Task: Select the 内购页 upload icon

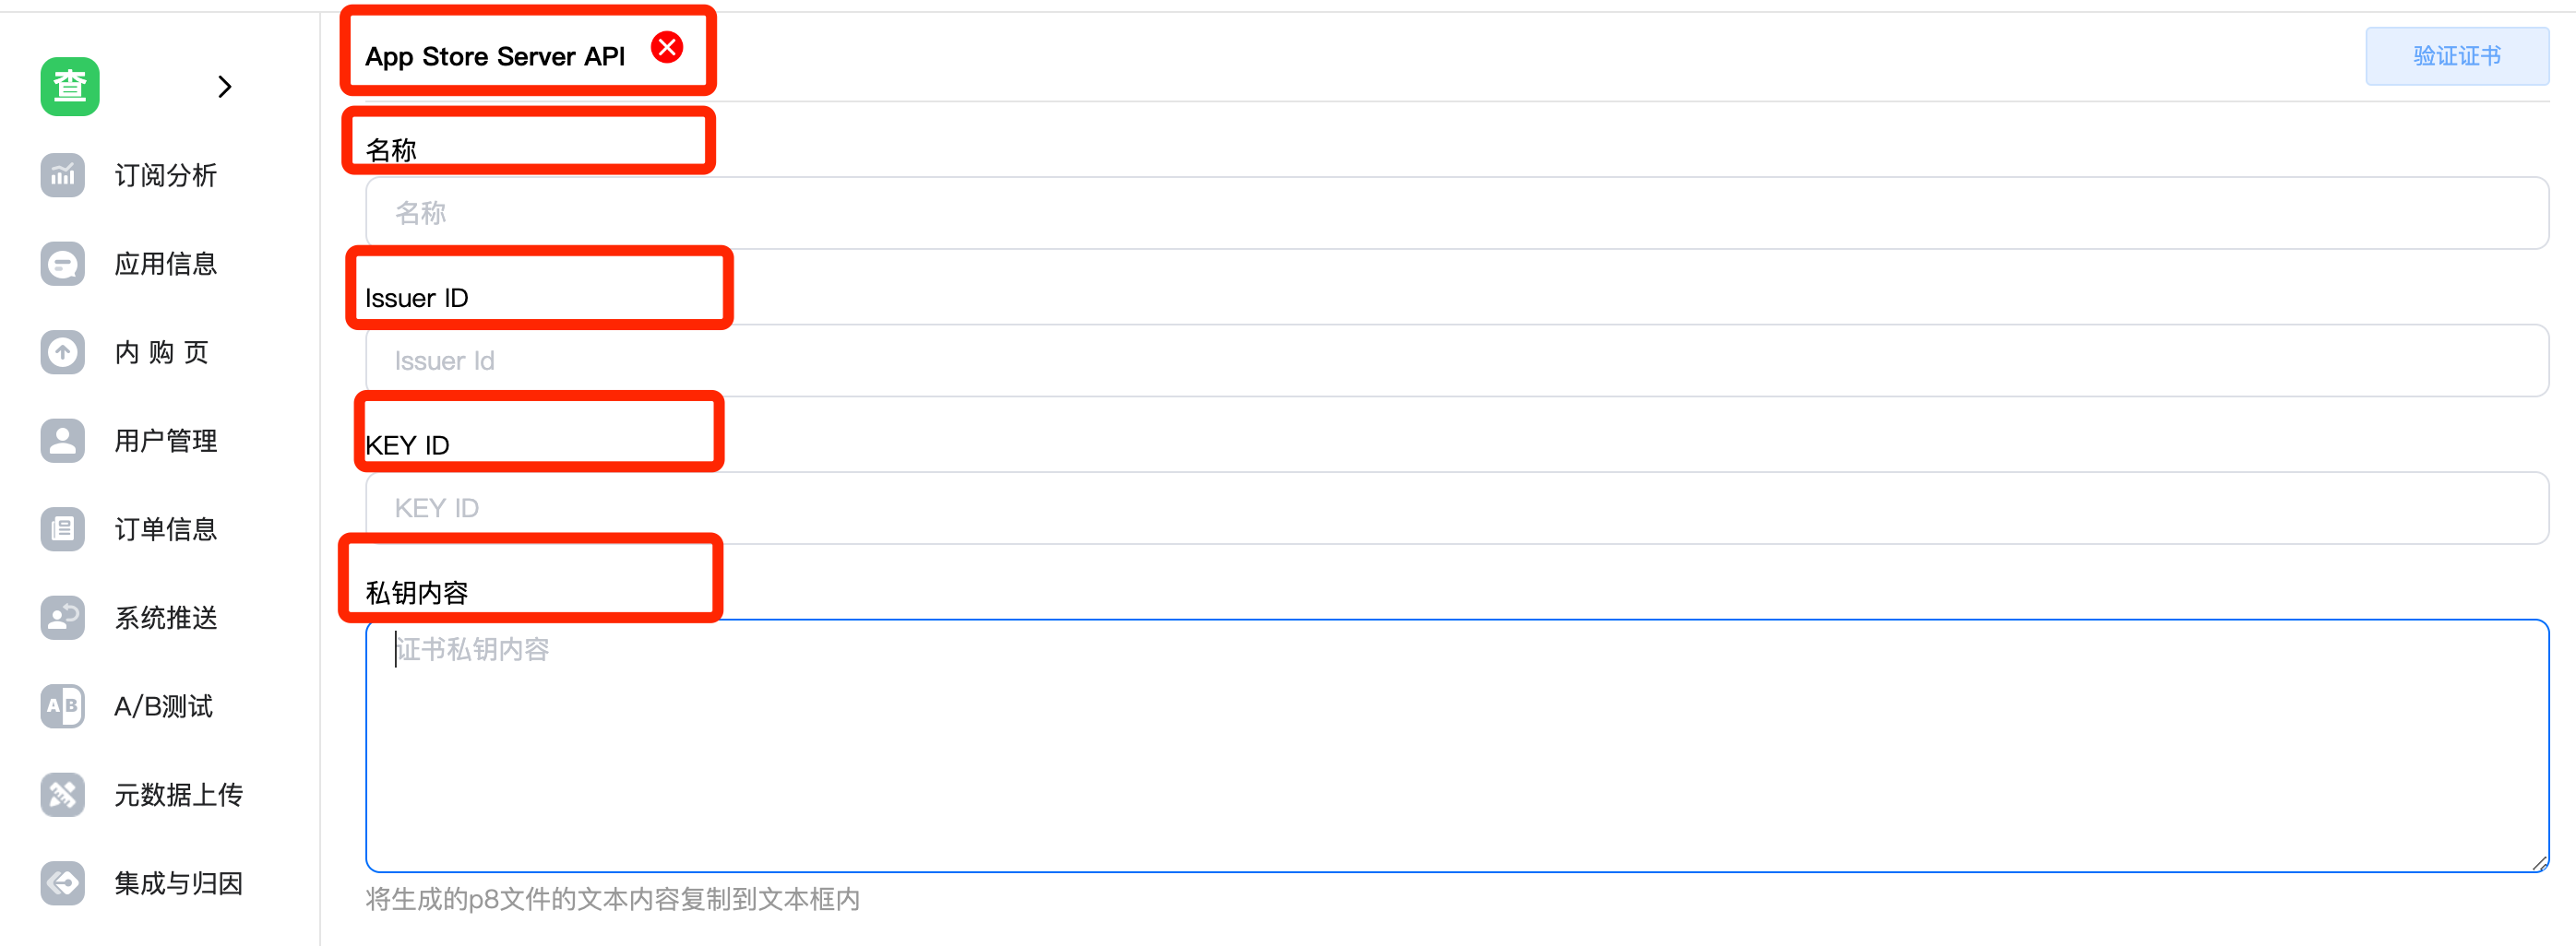Action: (x=62, y=351)
